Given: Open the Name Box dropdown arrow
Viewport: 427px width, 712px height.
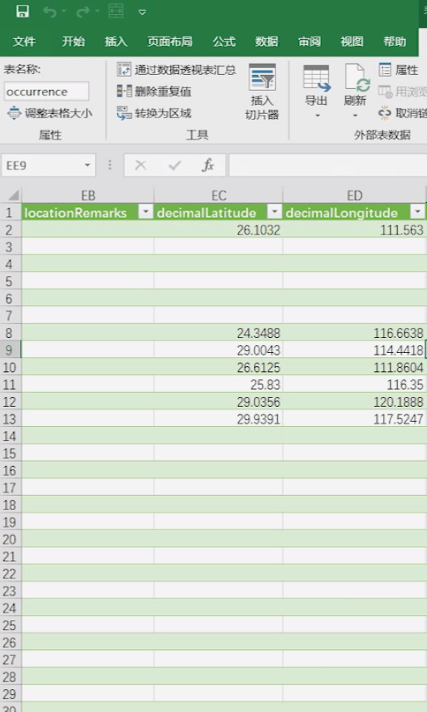Looking at the screenshot, I should coord(87,165).
